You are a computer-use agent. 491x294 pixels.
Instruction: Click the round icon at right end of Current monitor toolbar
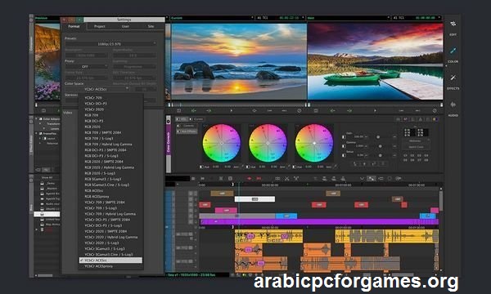[x=299, y=110]
